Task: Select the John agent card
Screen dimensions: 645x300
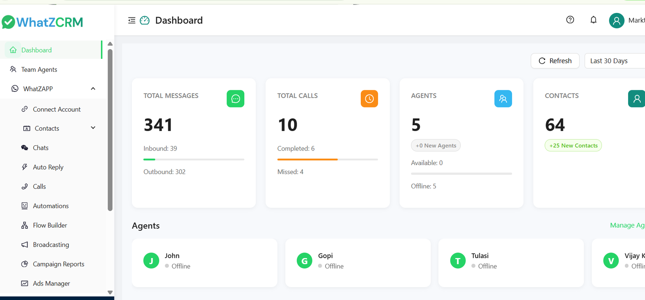Action: click(x=204, y=263)
